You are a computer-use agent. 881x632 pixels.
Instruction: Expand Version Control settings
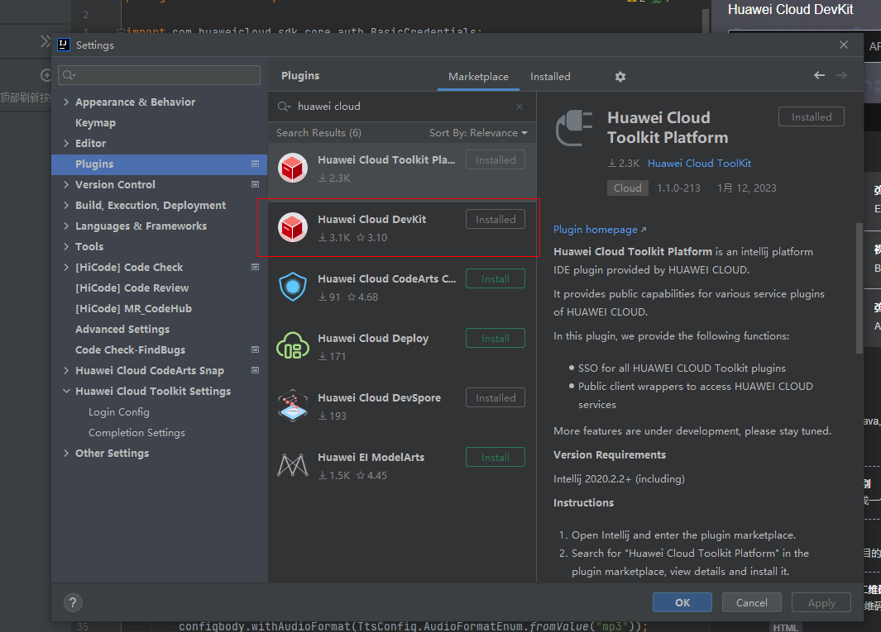point(66,185)
